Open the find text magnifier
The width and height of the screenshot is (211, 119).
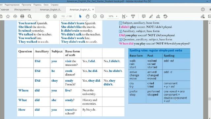[x=30, y=17]
